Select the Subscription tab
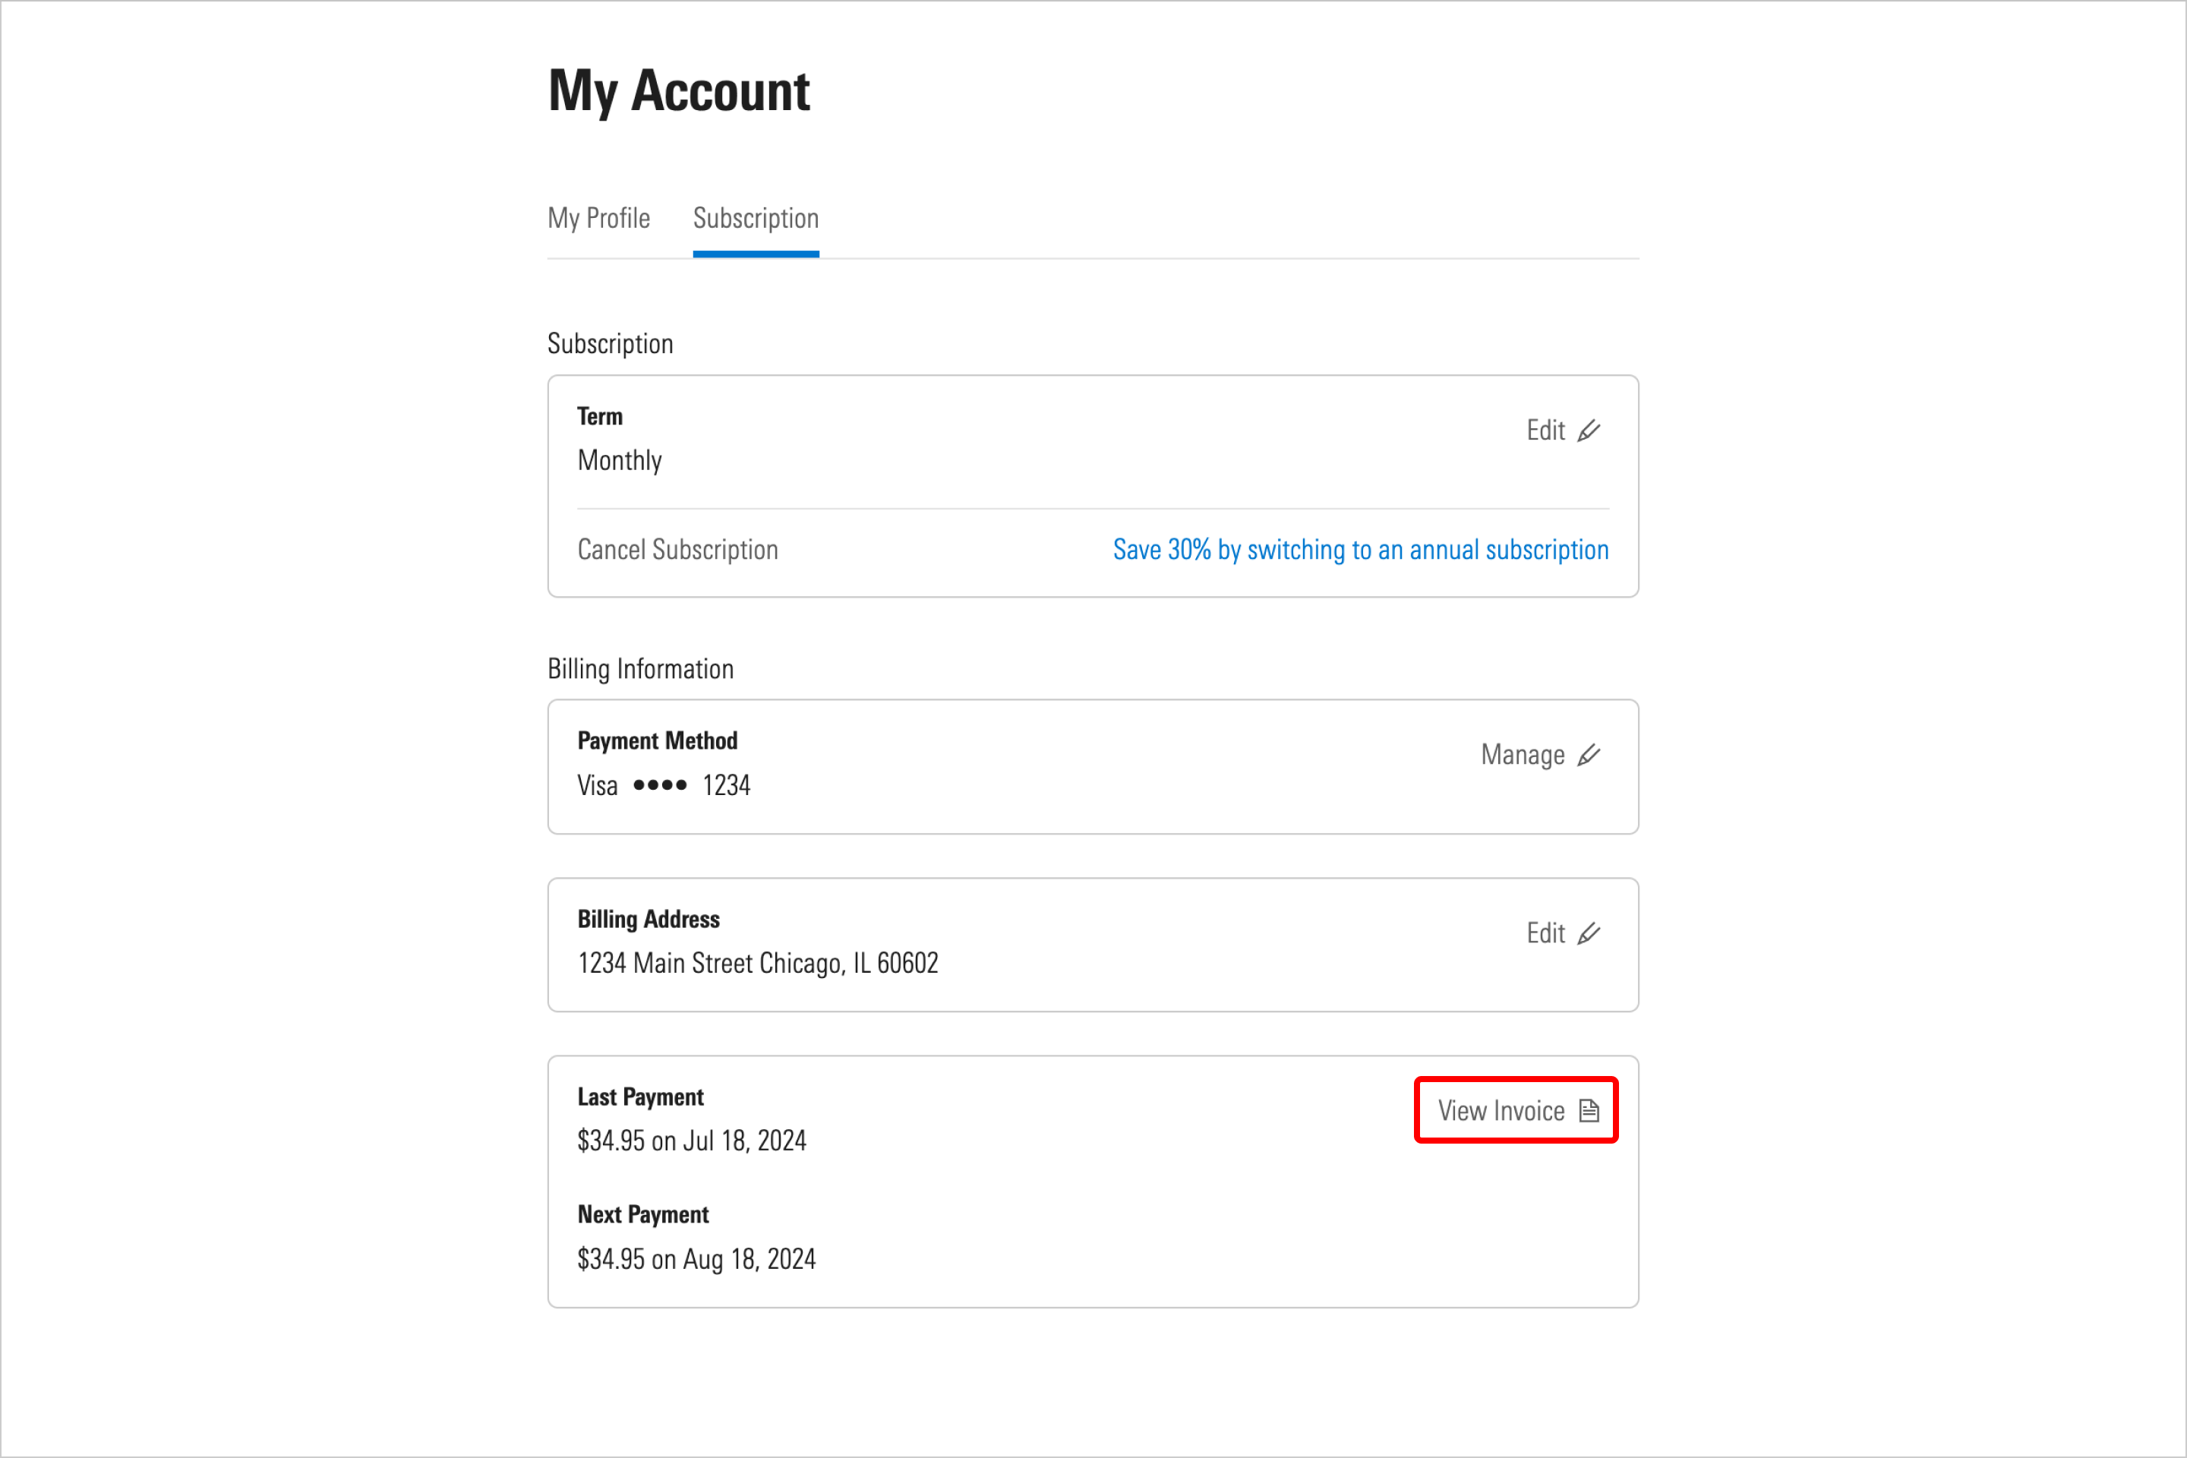The height and width of the screenshot is (1458, 2187). 756,219
